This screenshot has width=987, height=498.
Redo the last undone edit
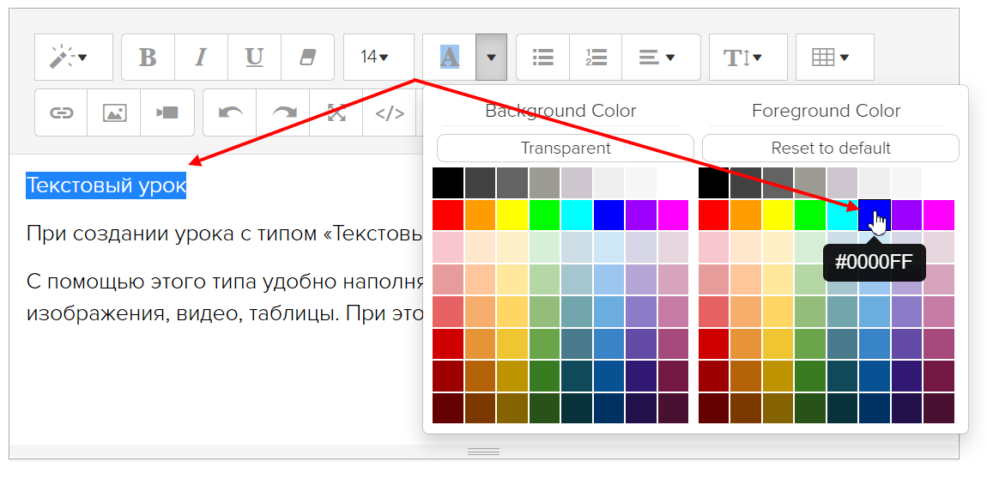point(283,112)
